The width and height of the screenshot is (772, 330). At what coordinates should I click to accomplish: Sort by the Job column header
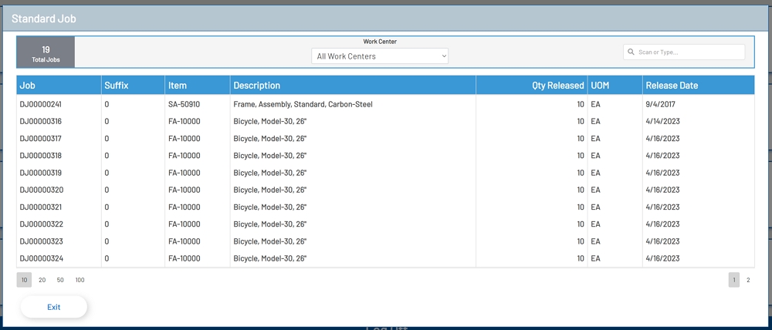28,86
